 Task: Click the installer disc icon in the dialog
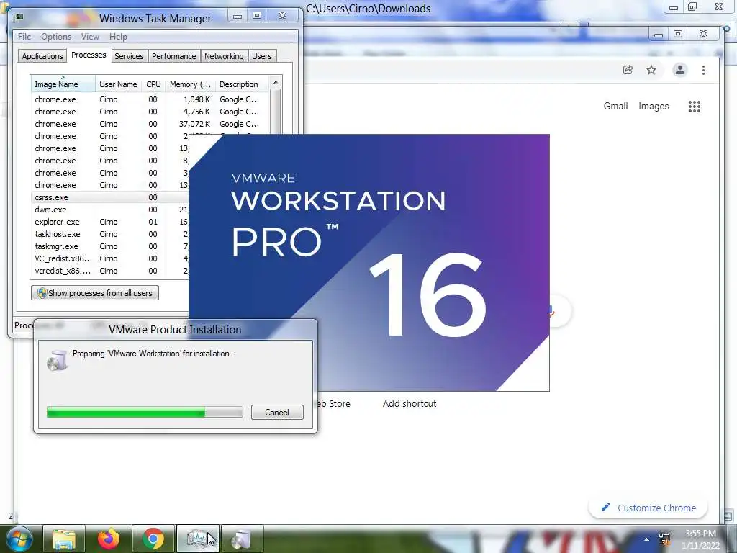(x=58, y=360)
